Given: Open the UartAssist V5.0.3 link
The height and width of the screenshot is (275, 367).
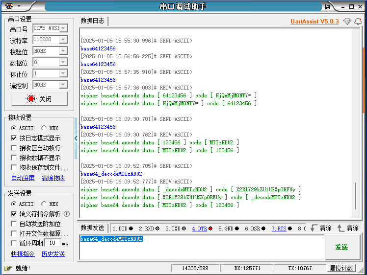Looking at the screenshot, I should pyautogui.click(x=315, y=22).
